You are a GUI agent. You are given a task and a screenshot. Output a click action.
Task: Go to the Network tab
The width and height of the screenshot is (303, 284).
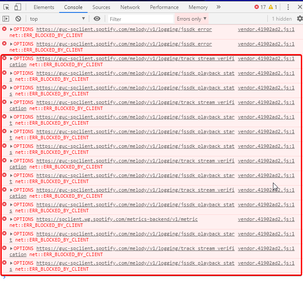[130, 7]
